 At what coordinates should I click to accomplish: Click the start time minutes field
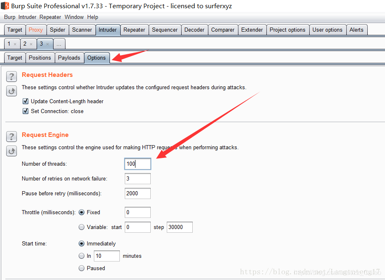(107, 256)
